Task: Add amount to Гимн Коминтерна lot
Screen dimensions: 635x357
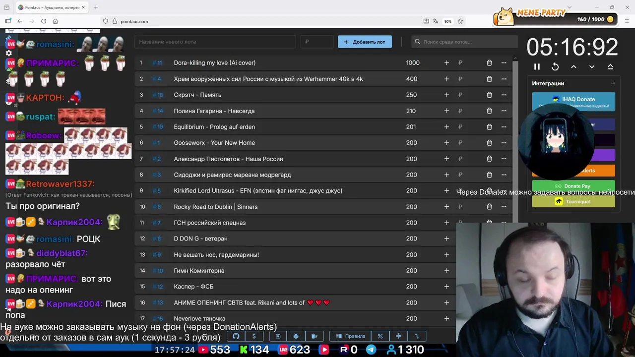Action: pos(446,271)
